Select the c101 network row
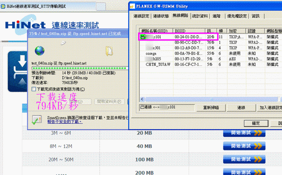Image resolution: width=282 pixels, height=175 pixels. 210,37
